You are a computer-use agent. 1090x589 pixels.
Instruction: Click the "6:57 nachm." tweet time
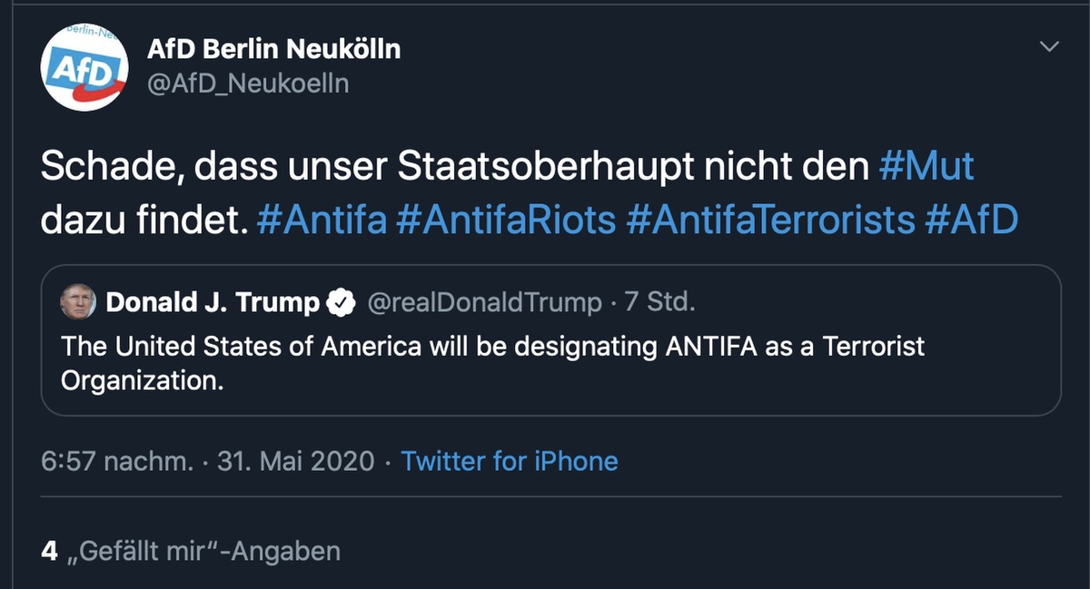click(x=117, y=461)
